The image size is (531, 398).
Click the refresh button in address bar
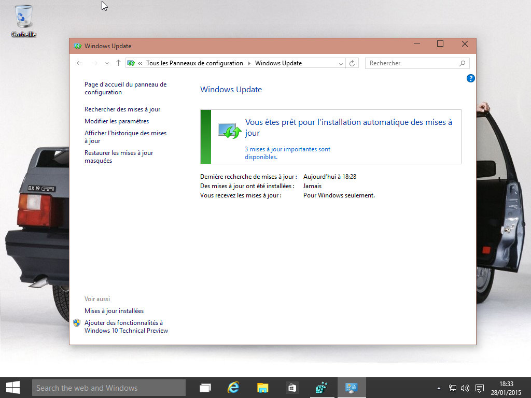click(352, 63)
